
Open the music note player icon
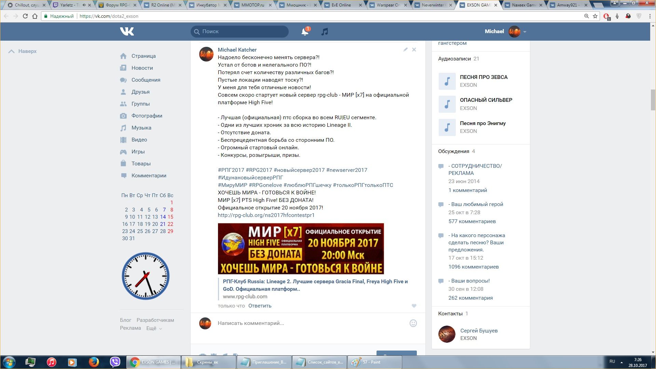click(325, 32)
